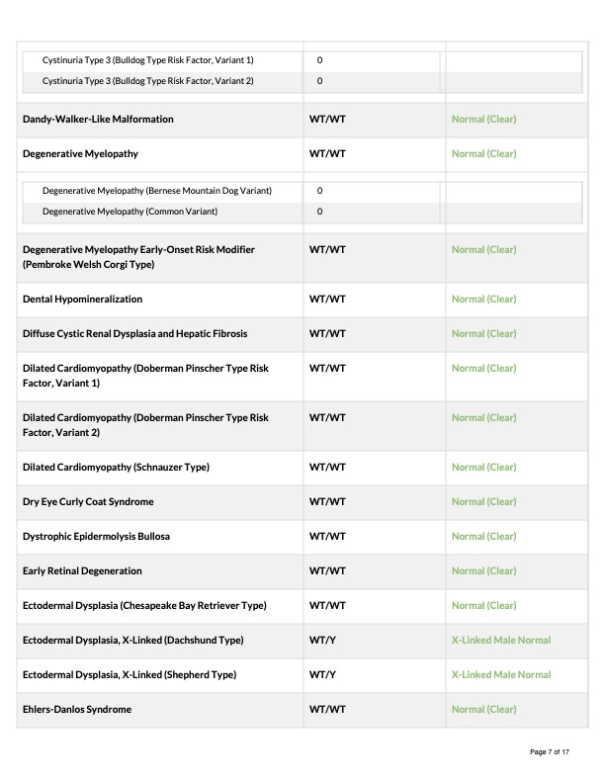Viewport: 605px width, 783px height.
Task: Click Degenerative Myelopathy (Common Variant) entry
Action: (x=130, y=212)
